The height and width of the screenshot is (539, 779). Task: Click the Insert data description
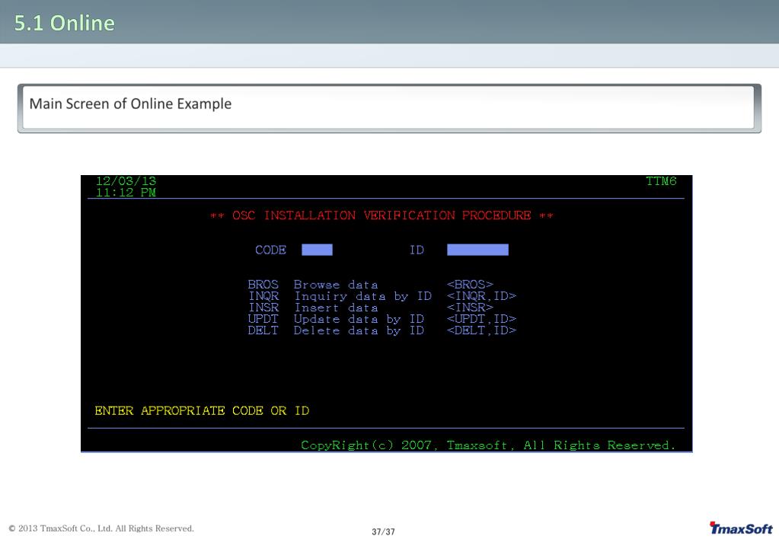336,308
